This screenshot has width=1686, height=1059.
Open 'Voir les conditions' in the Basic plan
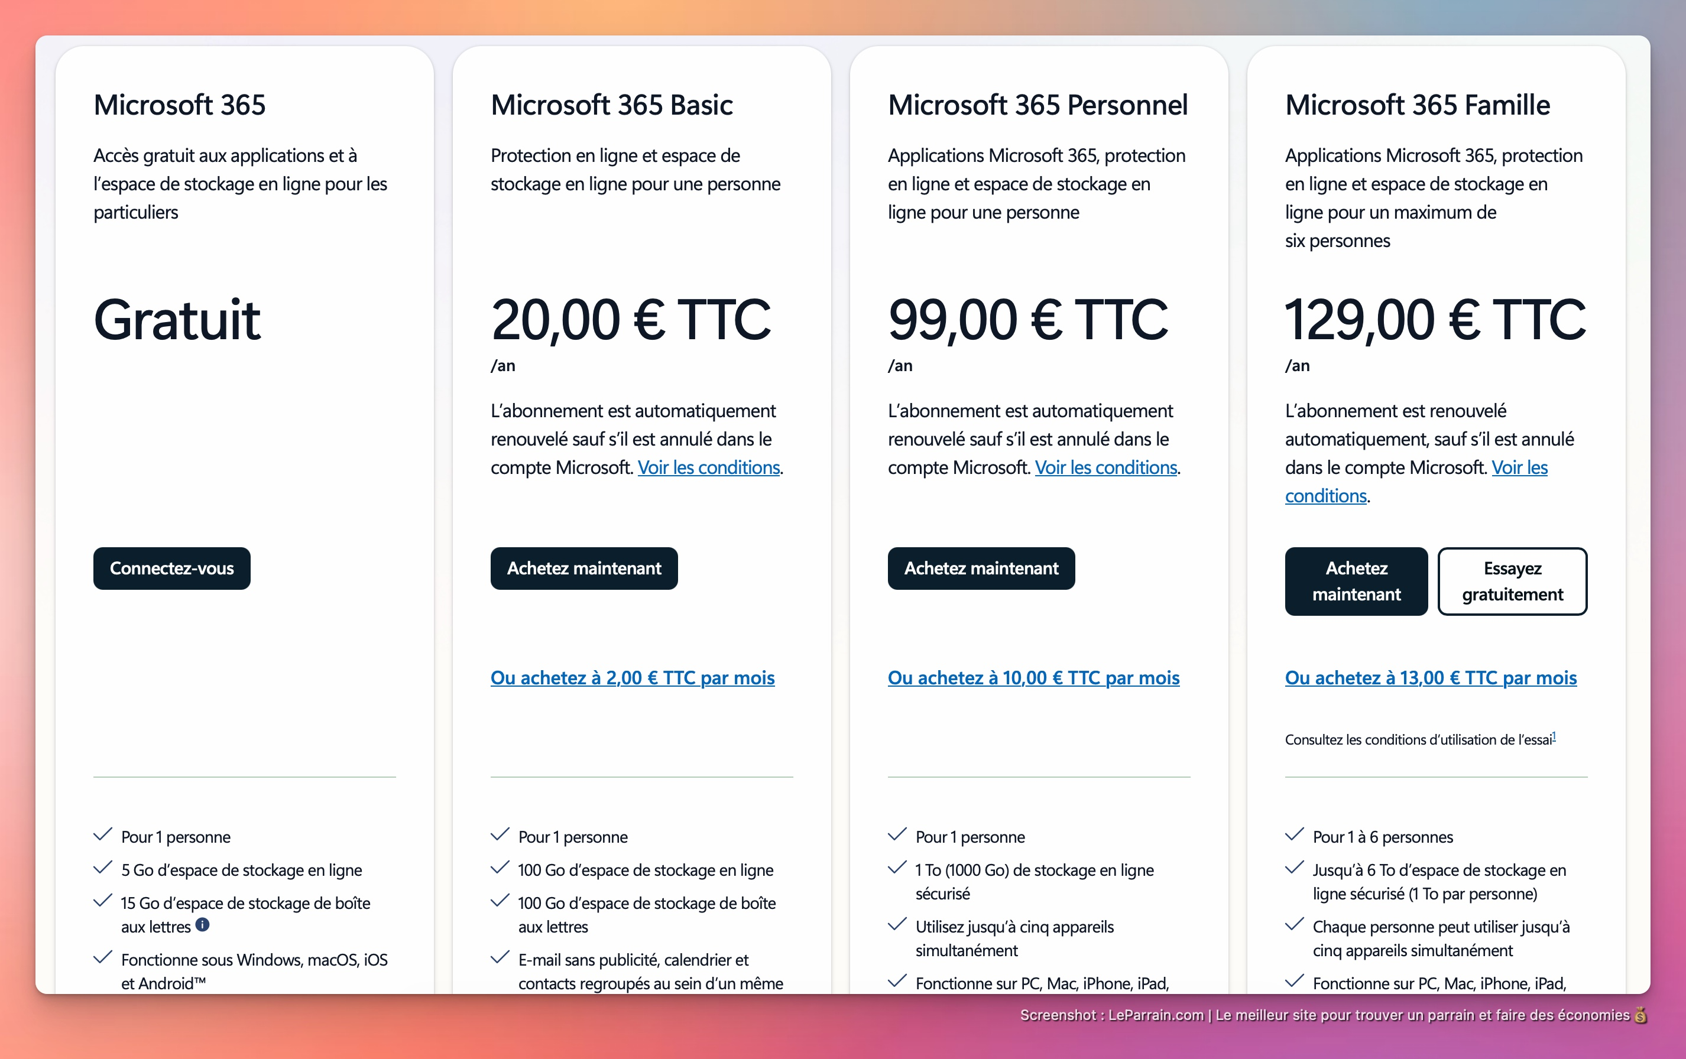click(709, 467)
